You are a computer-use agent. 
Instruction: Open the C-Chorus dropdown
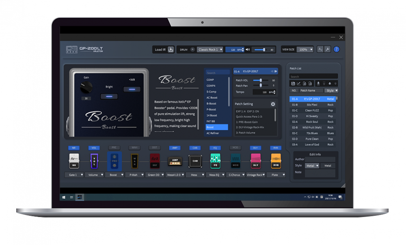[235, 175]
